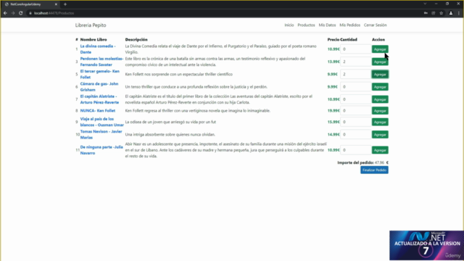Viewport: 464px width, 261px height.
Task: Click the 14.99€ price text
Action: (x=333, y=134)
